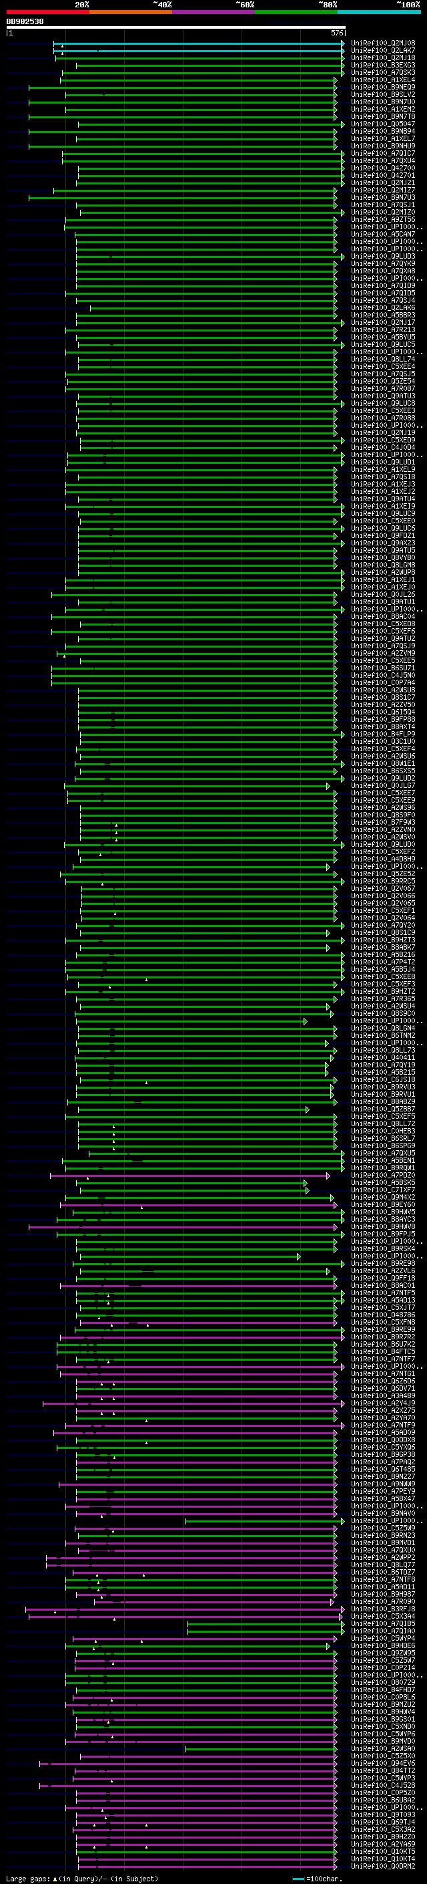Select the UniRef100_C6JS18 label
The height and width of the screenshot is (1884, 427).
tap(383, 1079)
